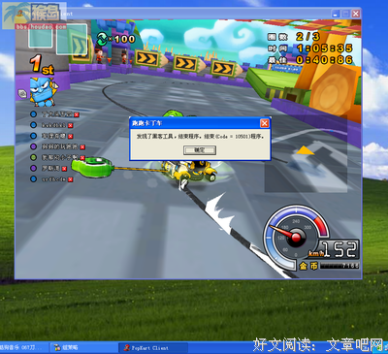The height and width of the screenshot is (354, 388).
Task: Switch to the PopKart Client taskbar button
Action: (x=152, y=348)
